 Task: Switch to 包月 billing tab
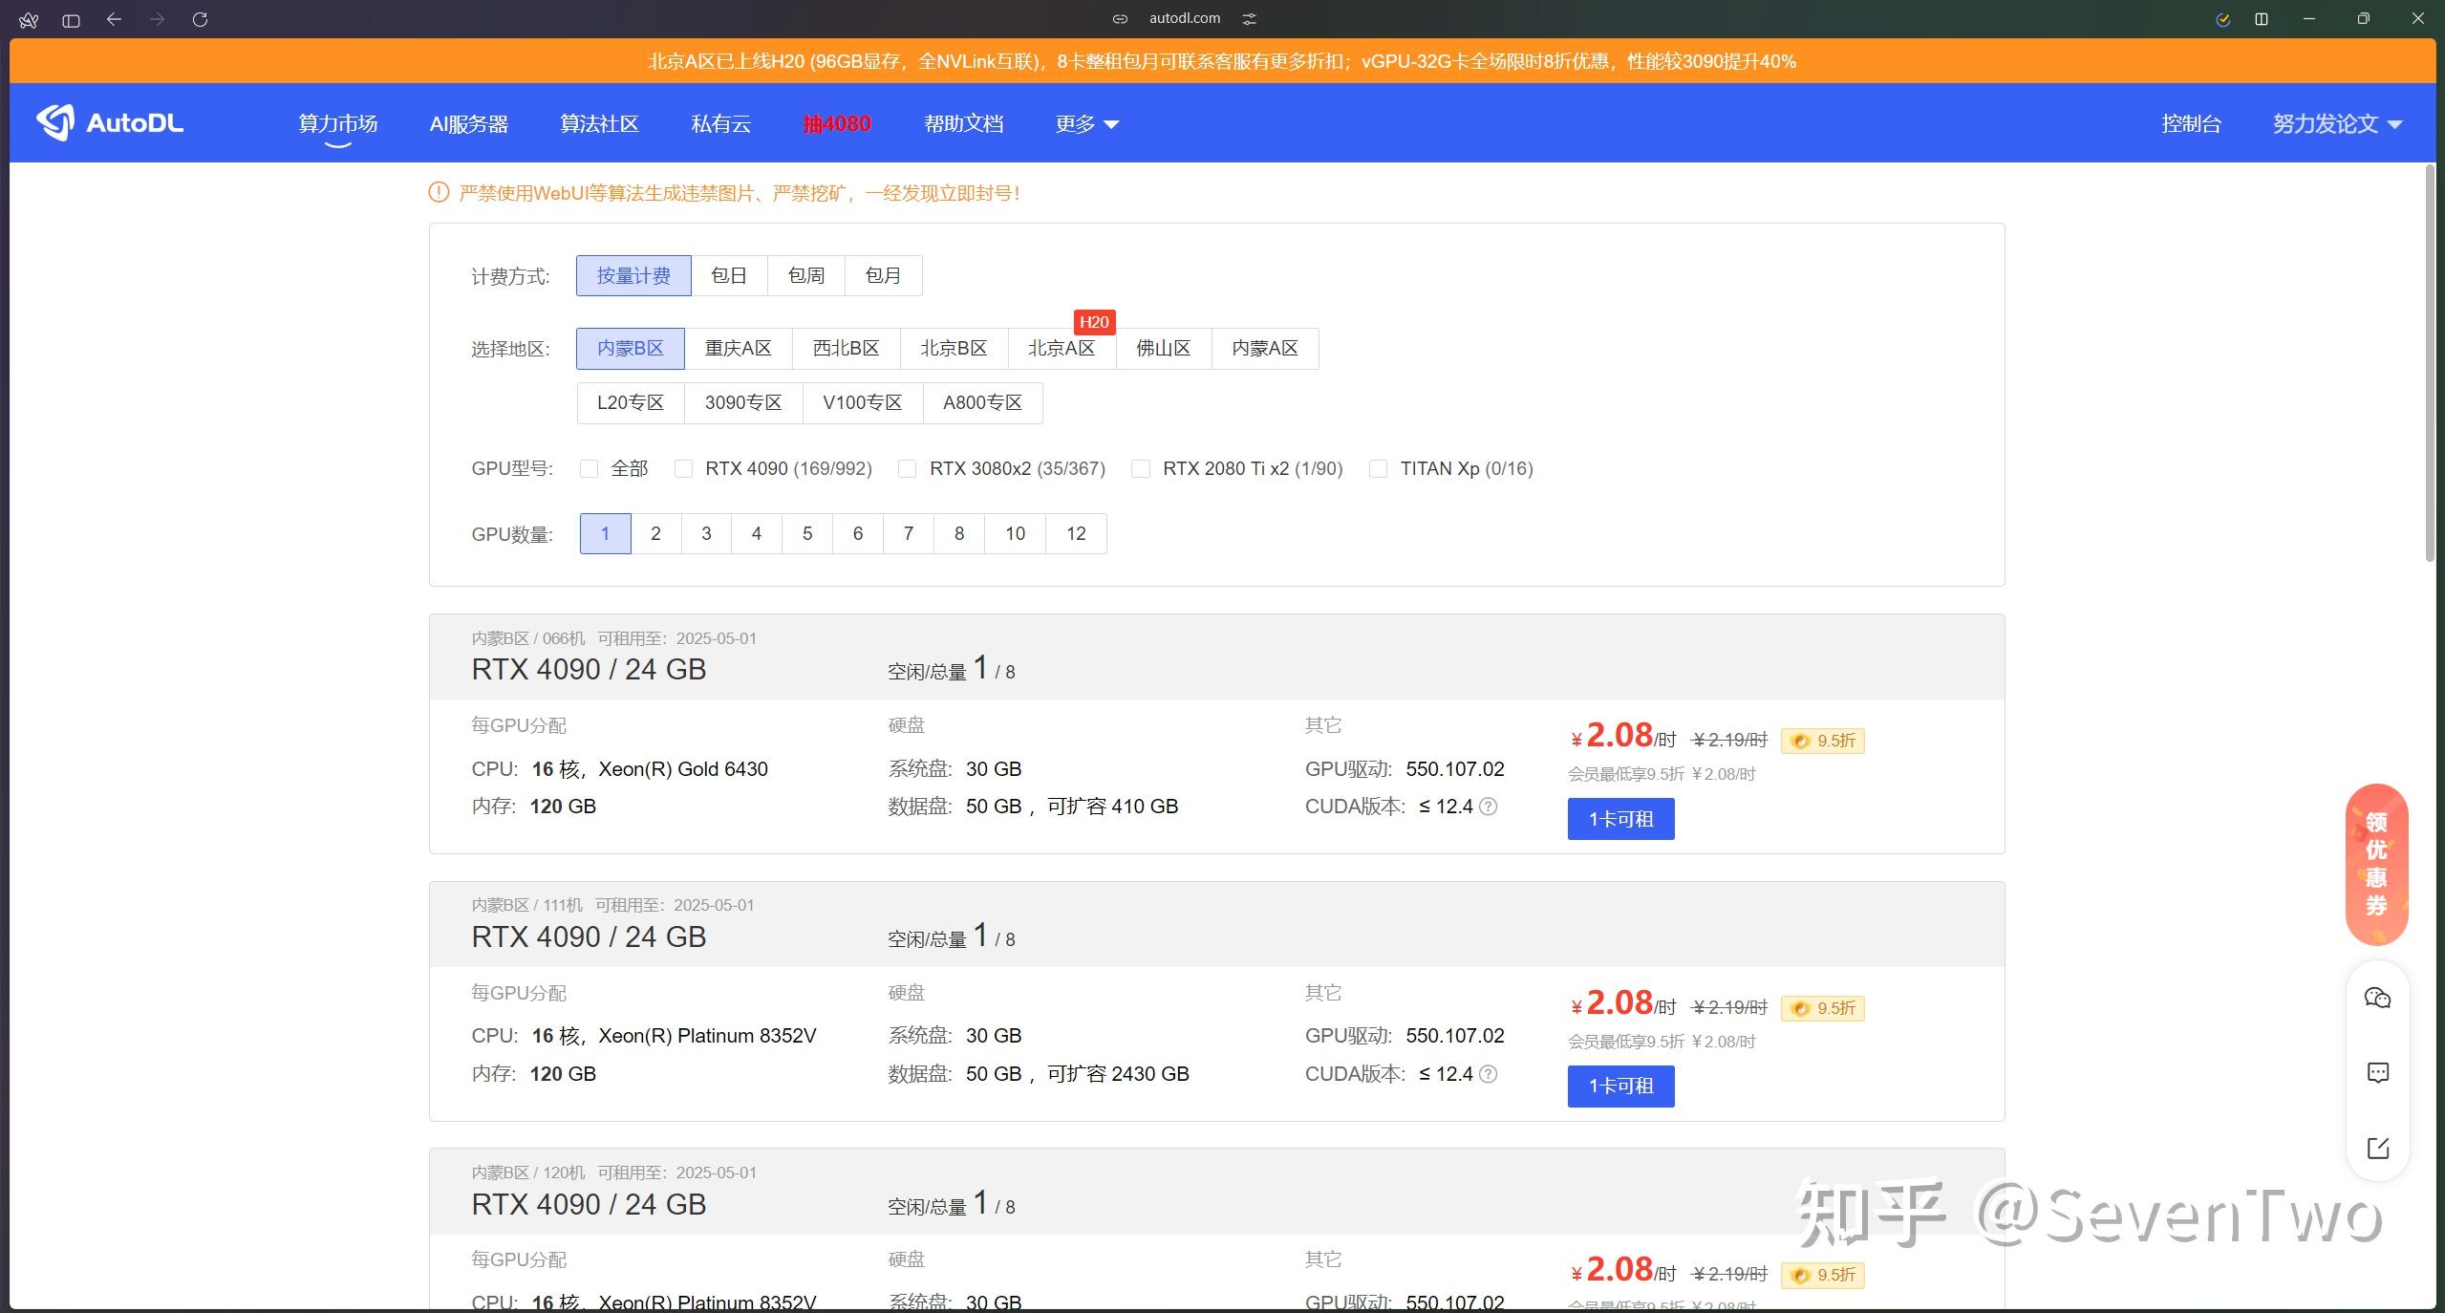883,276
